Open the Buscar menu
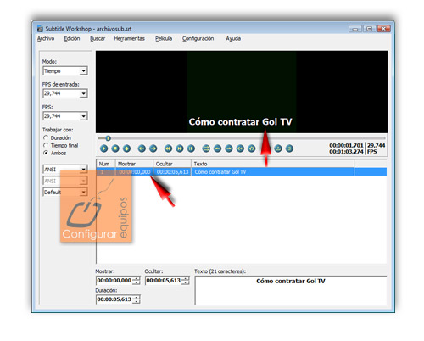Screen dimensions: 424x341 pos(98,38)
